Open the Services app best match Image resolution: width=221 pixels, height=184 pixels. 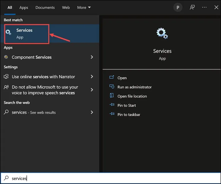point(49,34)
